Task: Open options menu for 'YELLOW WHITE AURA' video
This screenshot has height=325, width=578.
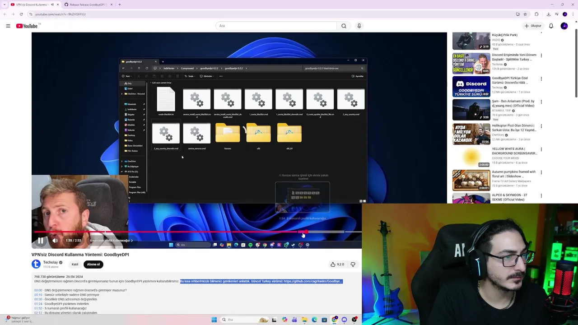Action: click(541, 149)
